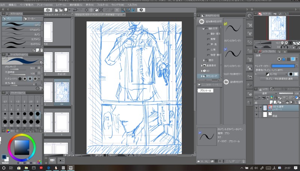The image size is (300, 171).
Task: Switch to the マーカー sub tool tab
Action: [31, 18]
